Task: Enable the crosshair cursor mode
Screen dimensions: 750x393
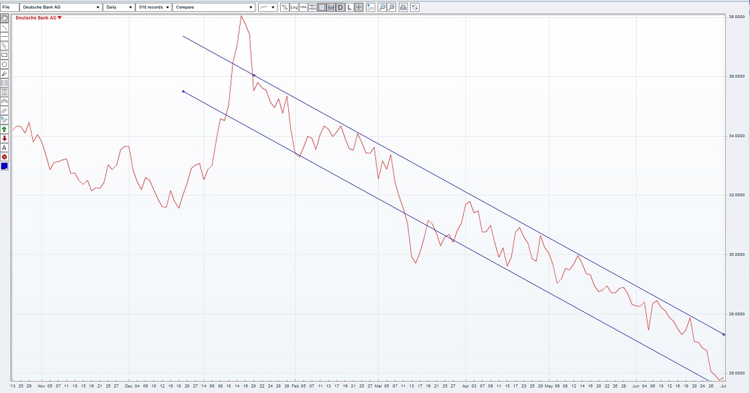Action: click(x=359, y=7)
